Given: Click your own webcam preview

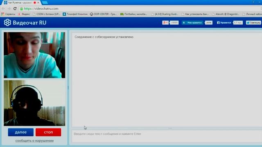Looking at the screenshot, I should tap(34, 103).
